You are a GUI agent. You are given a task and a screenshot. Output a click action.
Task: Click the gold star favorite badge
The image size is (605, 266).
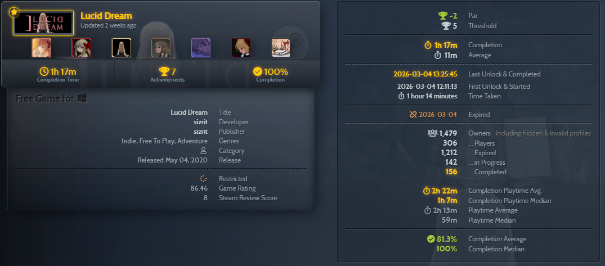point(14,12)
